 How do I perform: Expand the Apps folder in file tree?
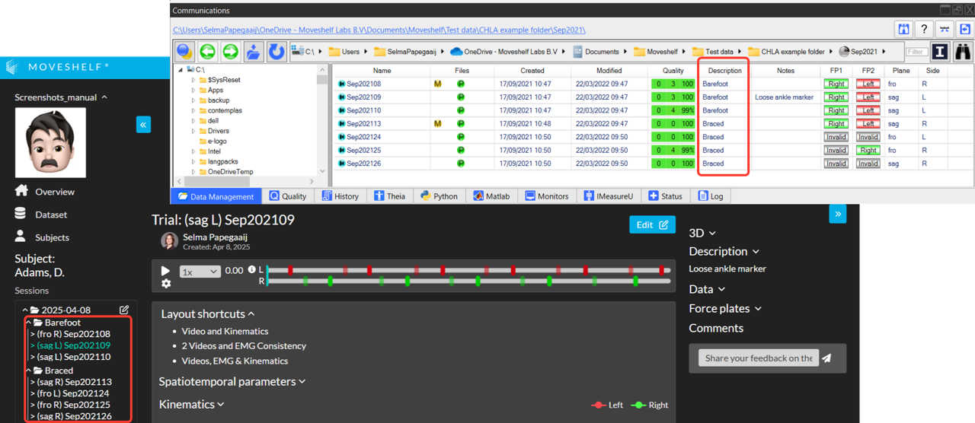pos(195,90)
